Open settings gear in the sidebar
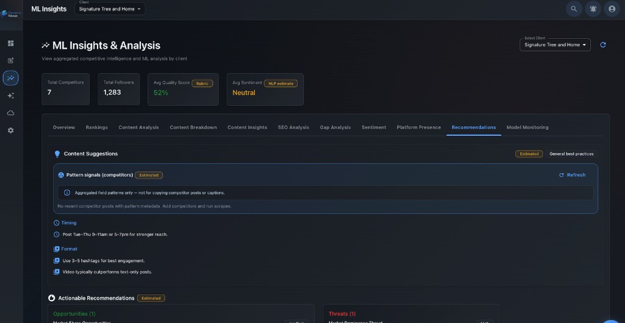The image size is (625, 323). tap(11, 130)
